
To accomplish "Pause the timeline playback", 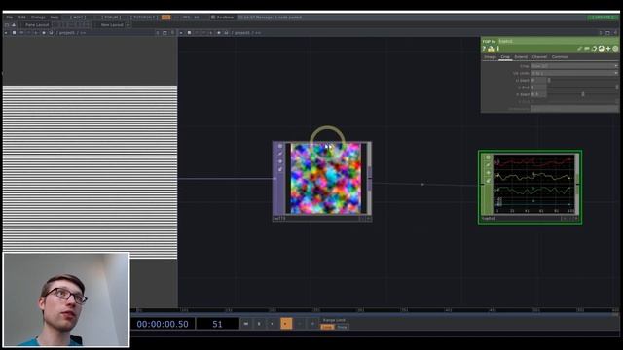I will tap(259, 324).
